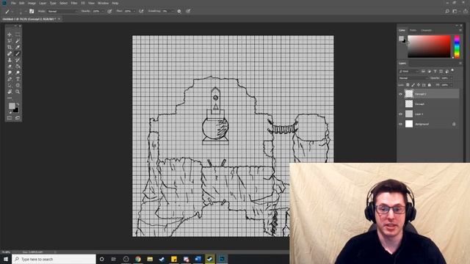Click inside the color picker field

point(429,46)
